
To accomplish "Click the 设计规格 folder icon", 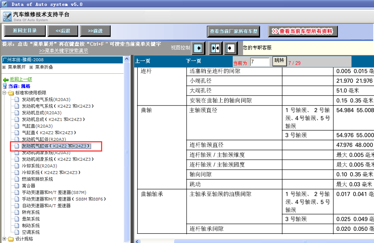I will click(x=11, y=239).
